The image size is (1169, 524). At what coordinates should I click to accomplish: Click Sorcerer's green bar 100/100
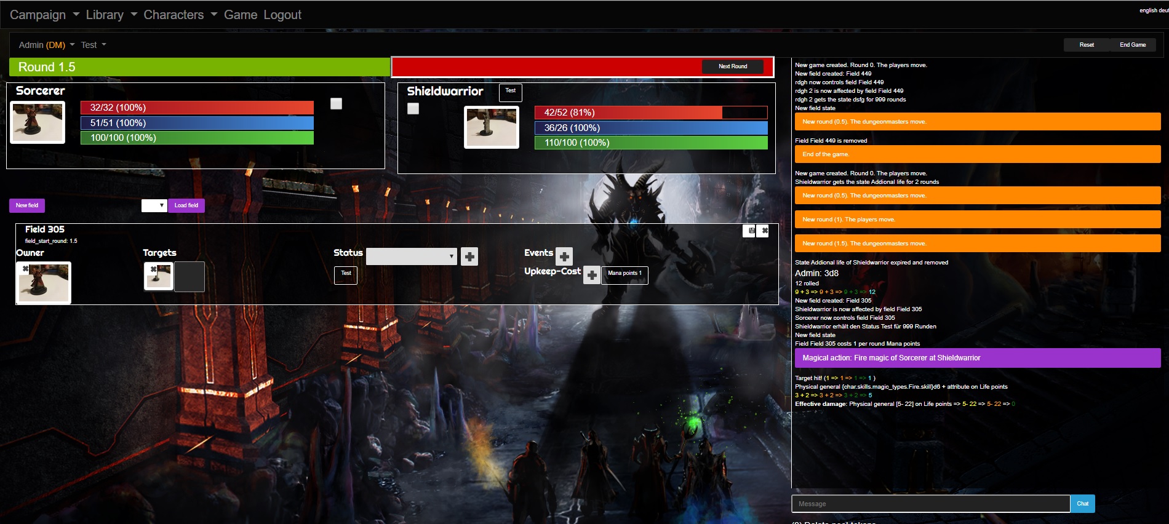[x=197, y=138]
